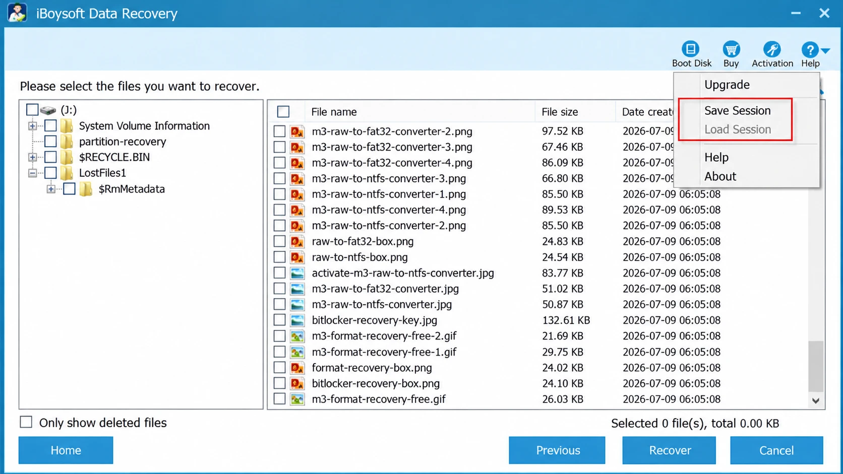Enable Only show deleted files checkbox
Image resolution: width=843 pixels, height=474 pixels.
tap(26, 422)
